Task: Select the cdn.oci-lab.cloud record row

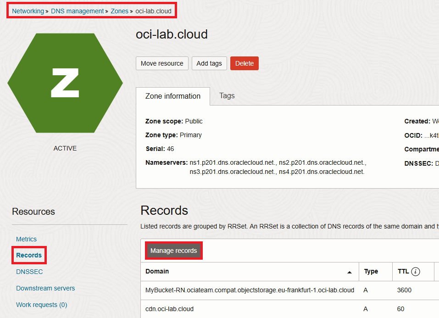Action: (170, 309)
